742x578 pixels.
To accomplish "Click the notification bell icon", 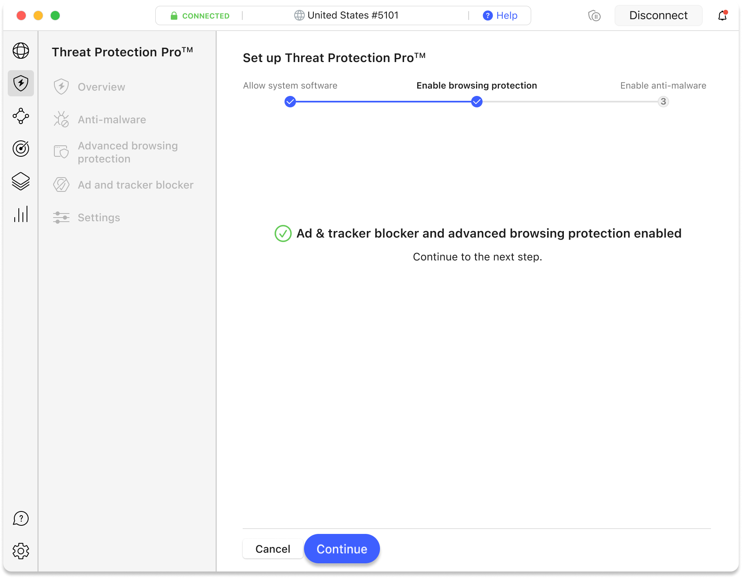I will [x=722, y=16].
